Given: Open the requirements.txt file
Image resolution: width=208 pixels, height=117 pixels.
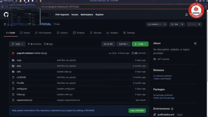Looking at the screenshot, I should (x=25, y=100).
